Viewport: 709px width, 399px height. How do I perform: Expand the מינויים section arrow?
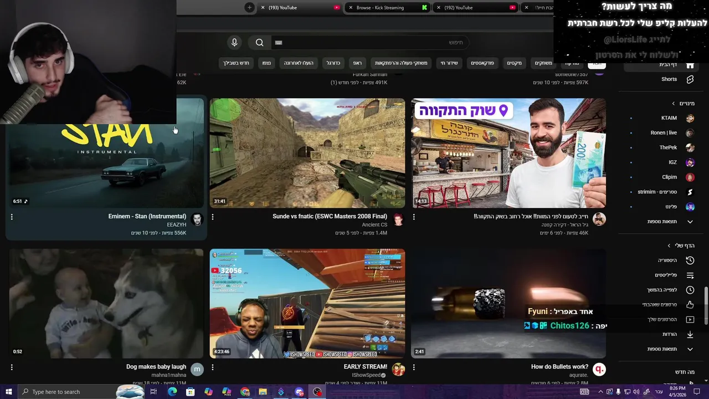coord(674,104)
